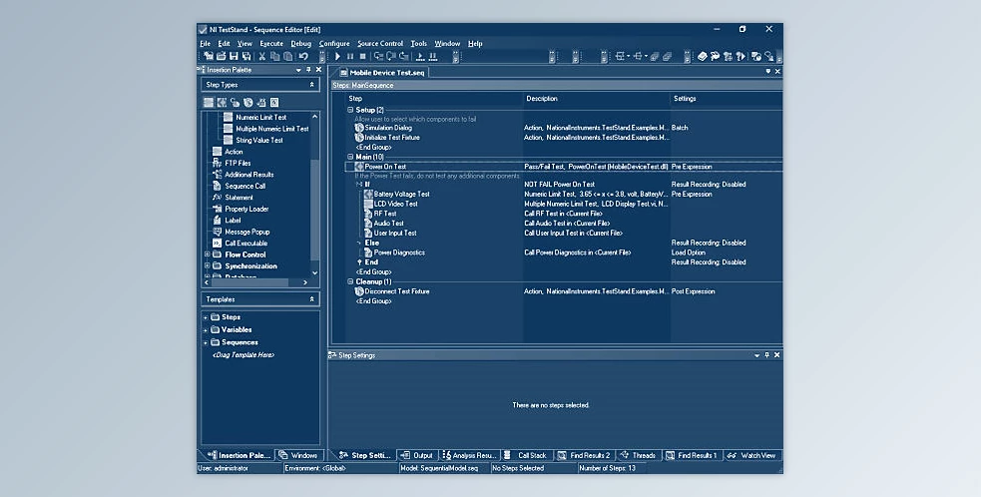This screenshot has height=497, width=981.
Task: Switch to the Call Stack tab
Action: click(526, 455)
